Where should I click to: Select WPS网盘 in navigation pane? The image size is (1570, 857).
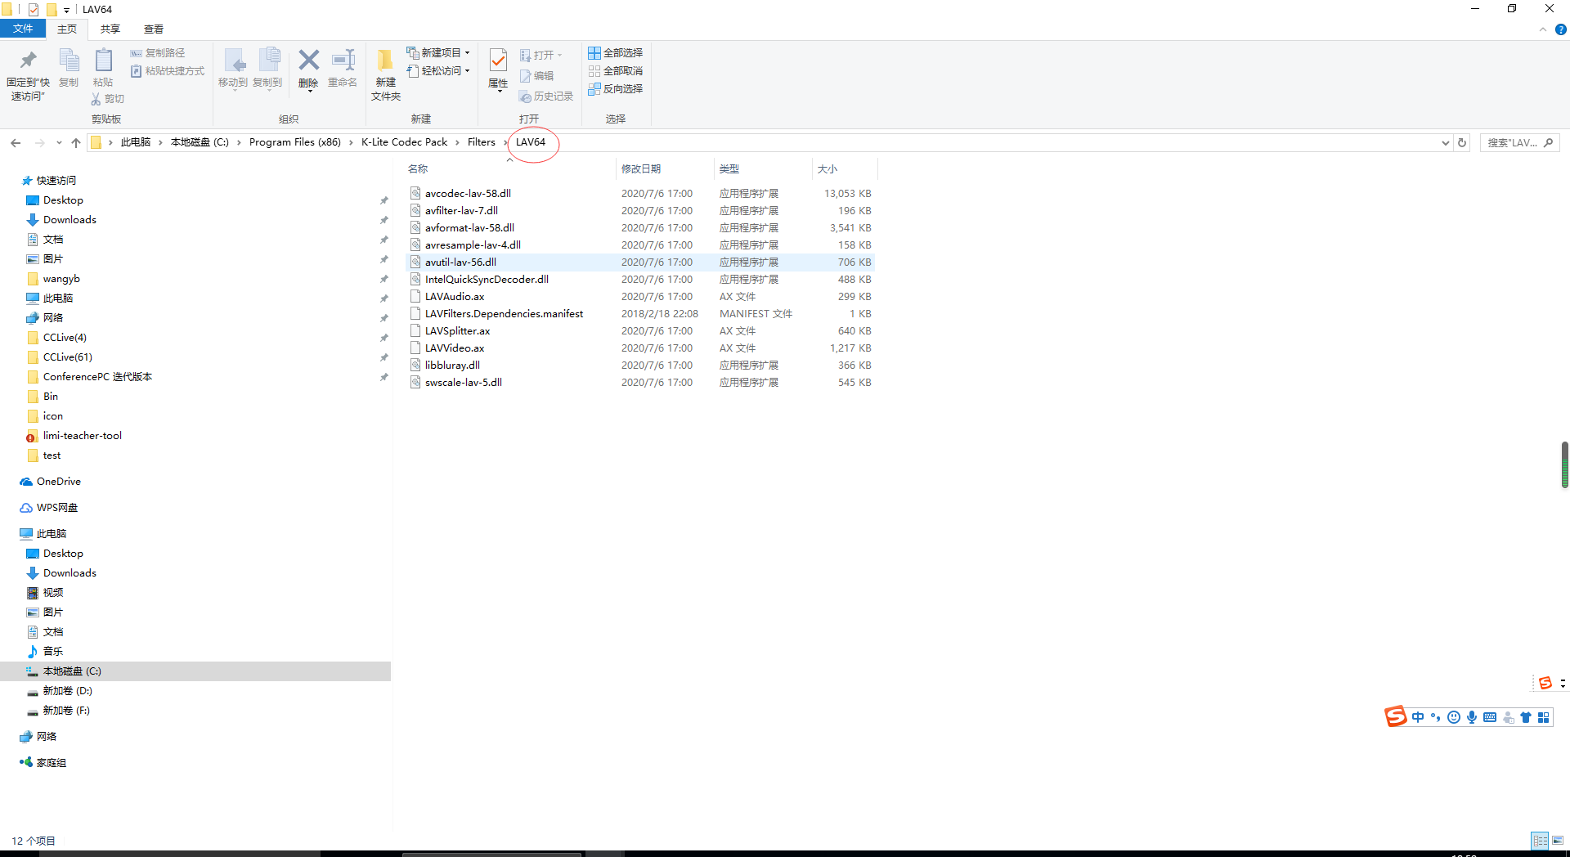tap(56, 508)
